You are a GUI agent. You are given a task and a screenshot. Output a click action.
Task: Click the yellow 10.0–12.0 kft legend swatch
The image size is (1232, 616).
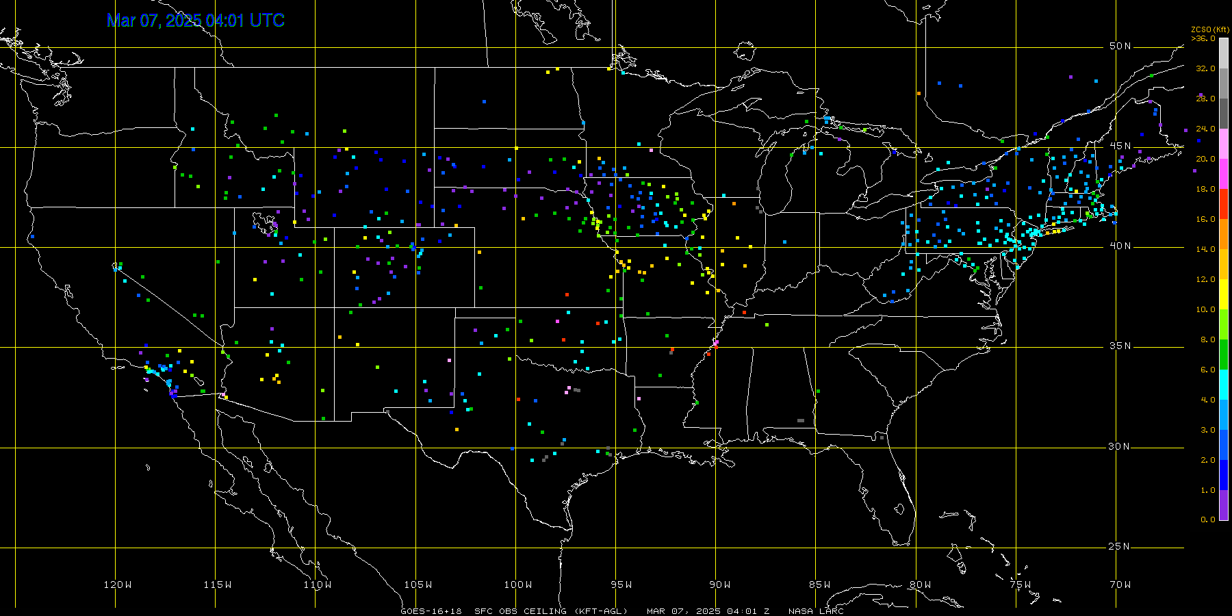pos(1224,294)
